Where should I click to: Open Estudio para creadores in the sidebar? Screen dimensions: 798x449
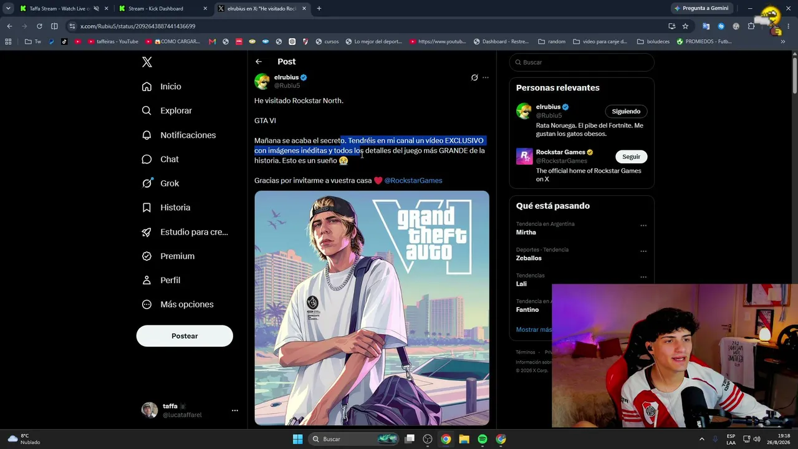click(x=185, y=232)
